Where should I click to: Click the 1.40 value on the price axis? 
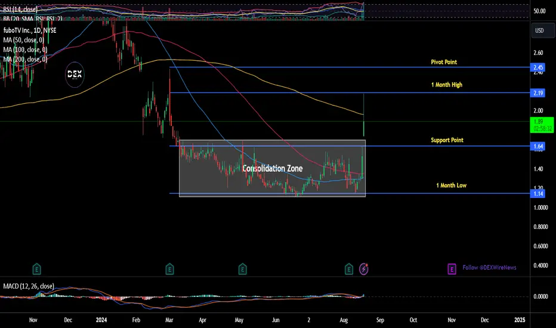tap(538, 169)
